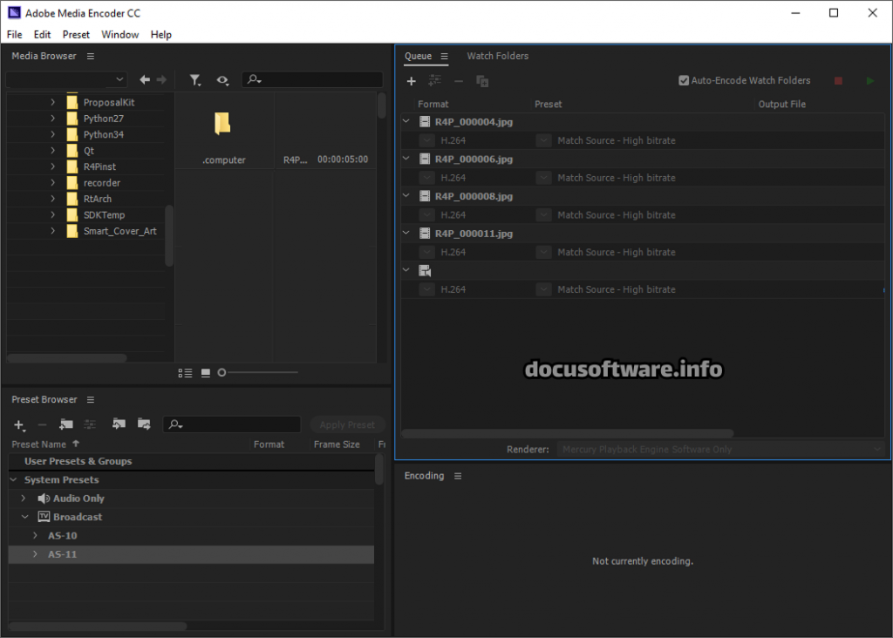
Task: Switch to the Watch Folders tab
Action: pyautogui.click(x=497, y=56)
